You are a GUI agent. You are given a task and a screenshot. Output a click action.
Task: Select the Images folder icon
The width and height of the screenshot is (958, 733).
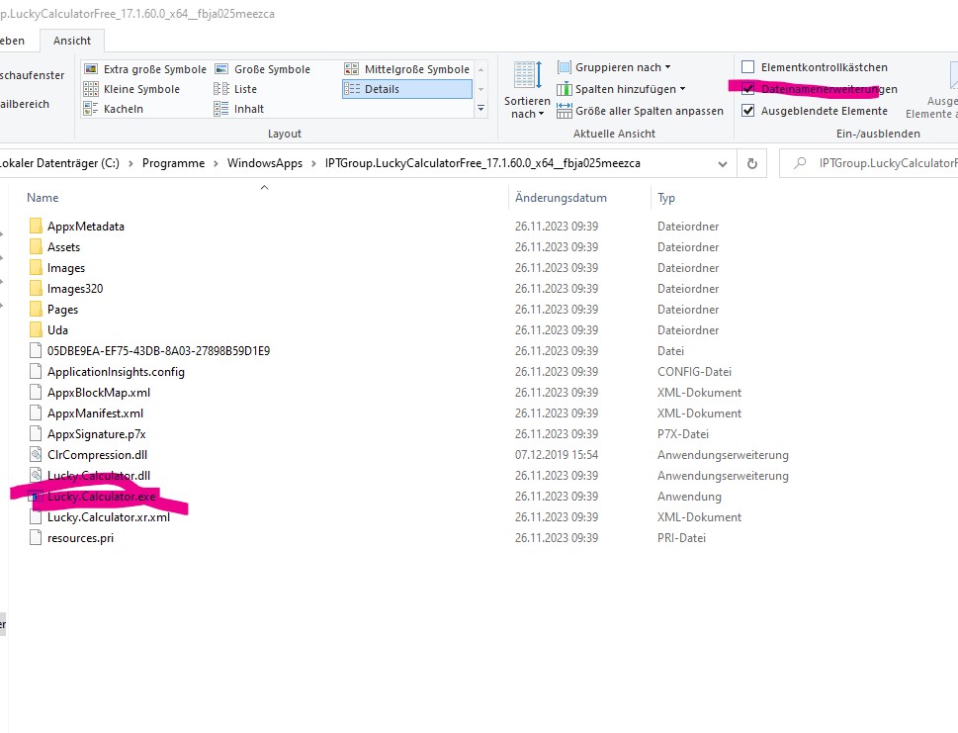36,268
